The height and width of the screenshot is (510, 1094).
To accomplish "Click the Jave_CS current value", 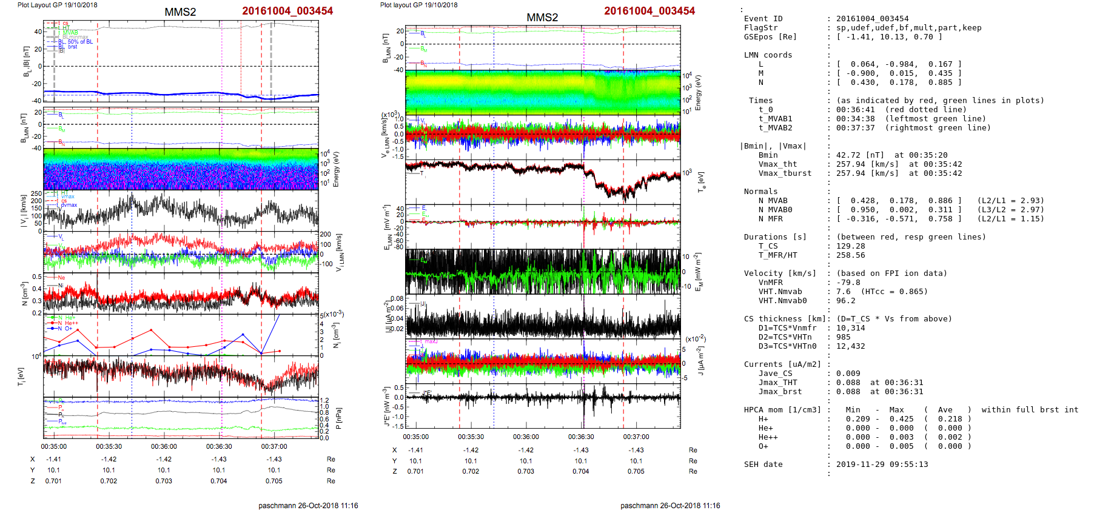I will pyautogui.click(x=848, y=374).
